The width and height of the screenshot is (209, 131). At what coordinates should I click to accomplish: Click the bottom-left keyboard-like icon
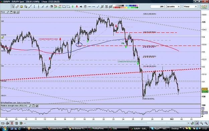pos(3,123)
